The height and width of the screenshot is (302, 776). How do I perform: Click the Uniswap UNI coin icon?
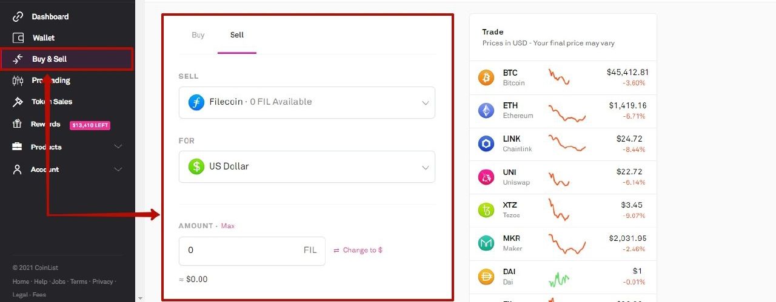coord(486,177)
